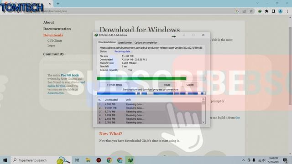Click the time left value 7 sec
Image resolution: width=292 pixels, height=164 pixels.
click(x=125, y=67)
